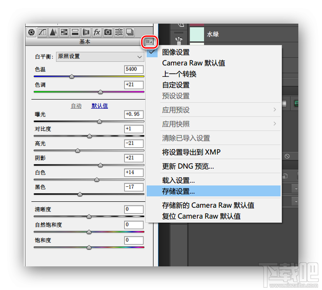The height and width of the screenshot is (290, 322).
Task: Expand the White Balance dropdown
Action: [100, 56]
